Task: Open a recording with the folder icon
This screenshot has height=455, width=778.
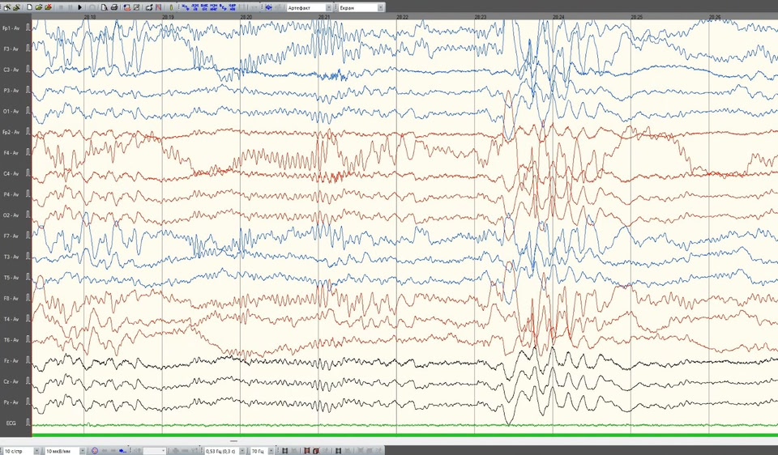Action: pyautogui.click(x=39, y=7)
